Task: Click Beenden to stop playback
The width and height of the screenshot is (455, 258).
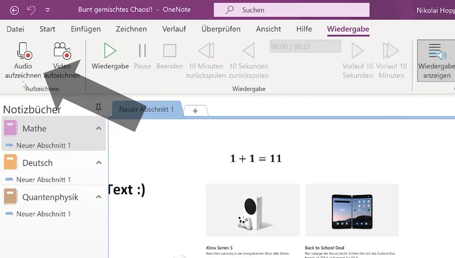Action: [170, 56]
